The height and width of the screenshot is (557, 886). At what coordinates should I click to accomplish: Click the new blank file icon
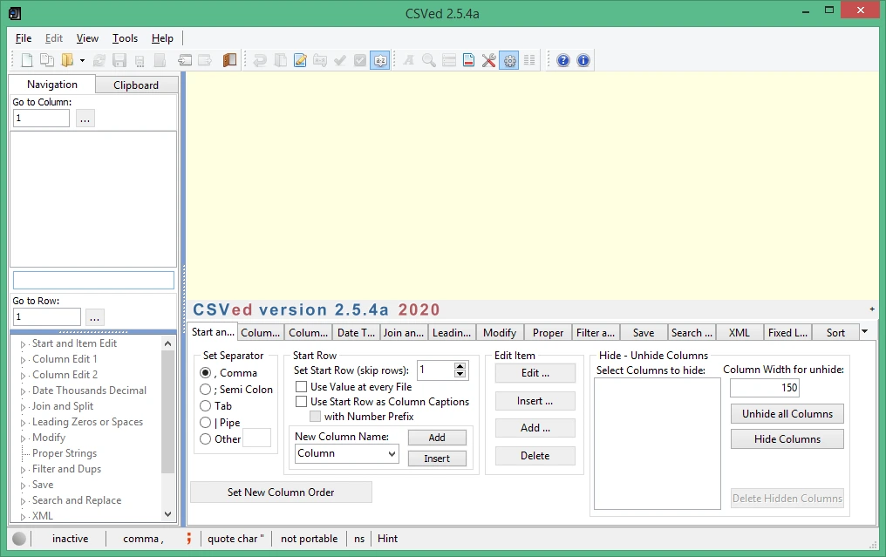click(x=26, y=60)
